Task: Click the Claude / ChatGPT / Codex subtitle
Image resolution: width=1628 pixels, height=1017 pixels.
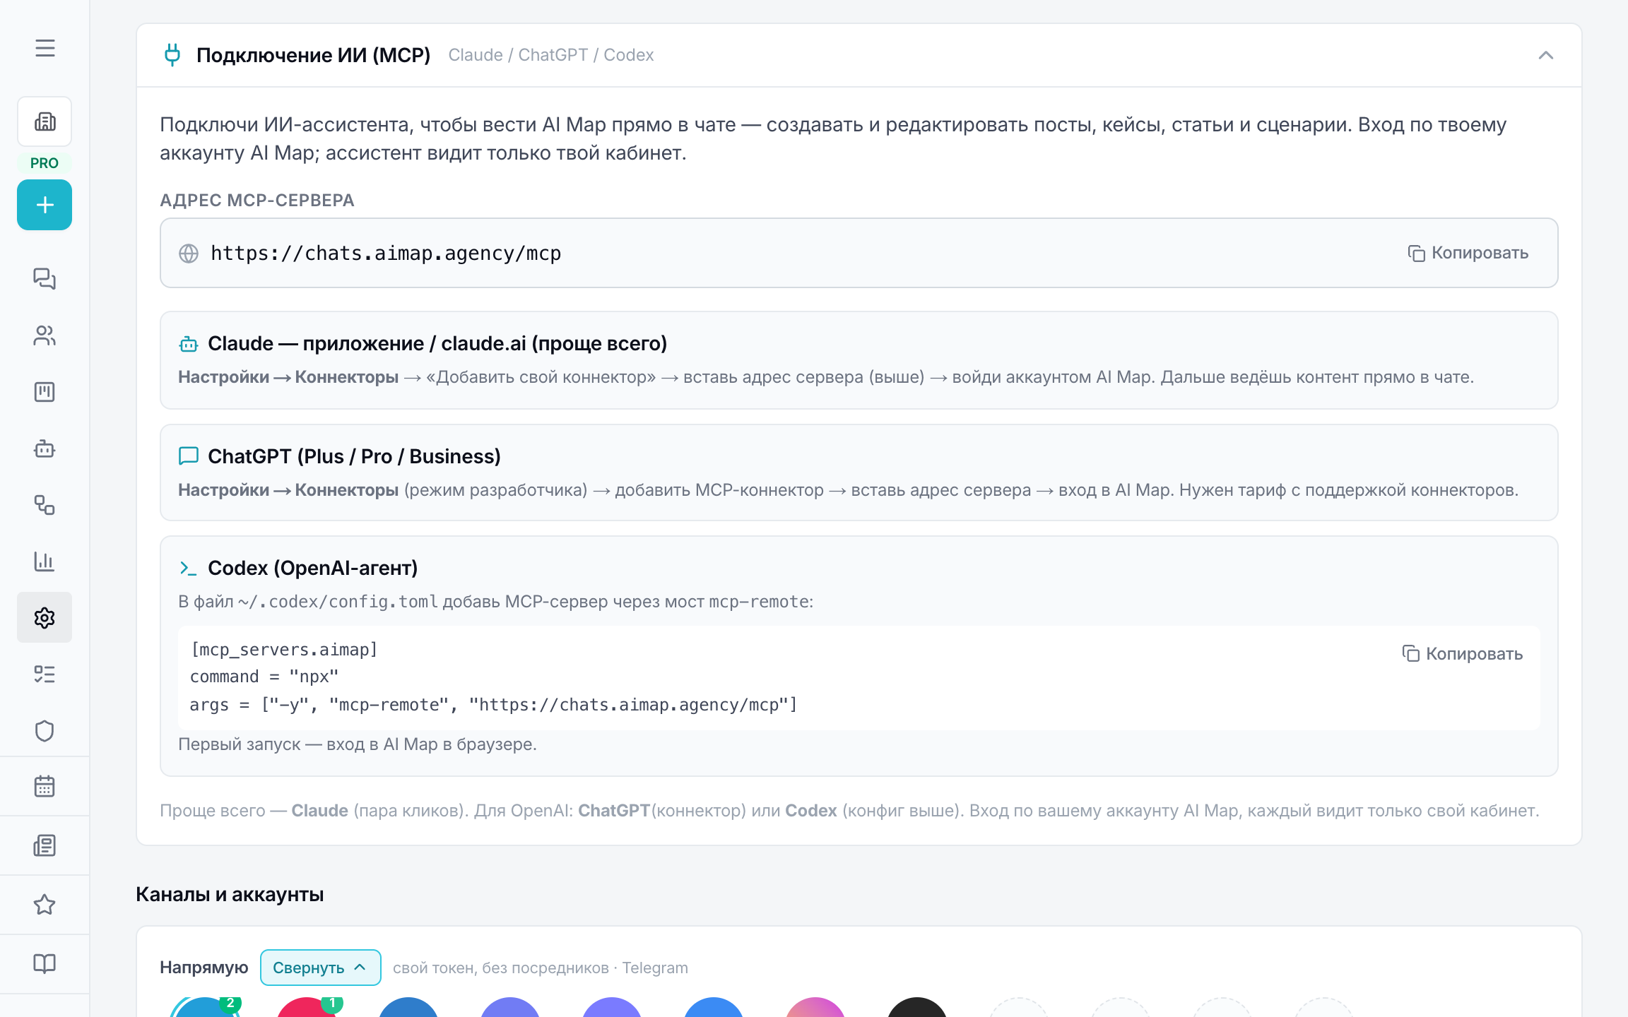Action: [x=551, y=55]
